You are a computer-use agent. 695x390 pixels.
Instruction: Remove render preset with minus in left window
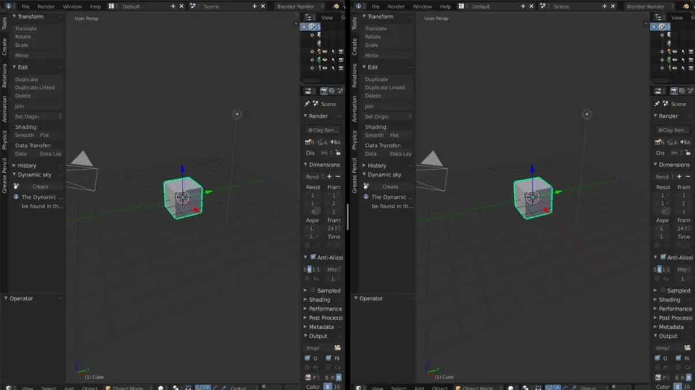click(x=338, y=176)
